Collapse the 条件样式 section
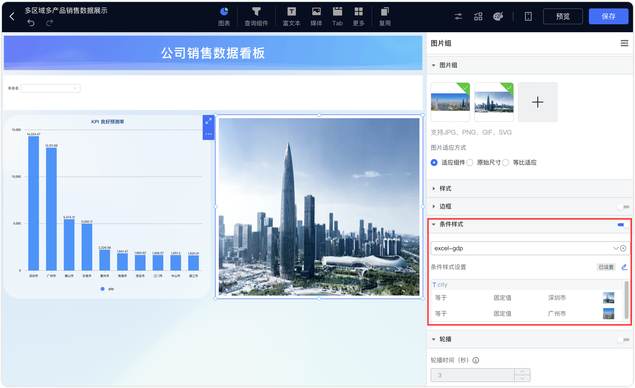 point(434,224)
